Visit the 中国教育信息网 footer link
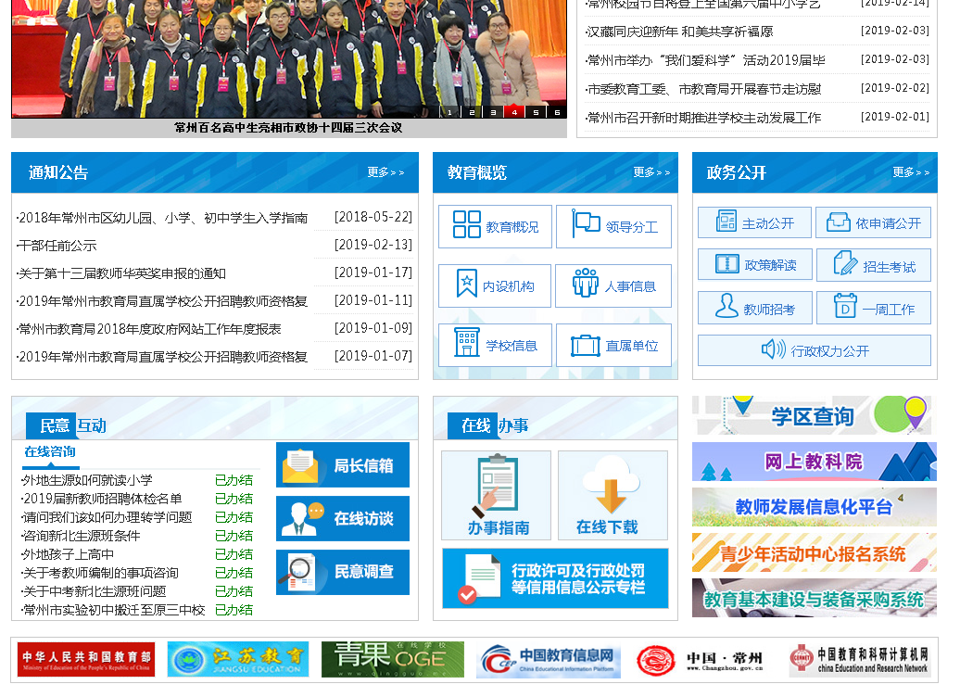This screenshot has width=960, height=697. pyautogui.click(x=549, y=660)
